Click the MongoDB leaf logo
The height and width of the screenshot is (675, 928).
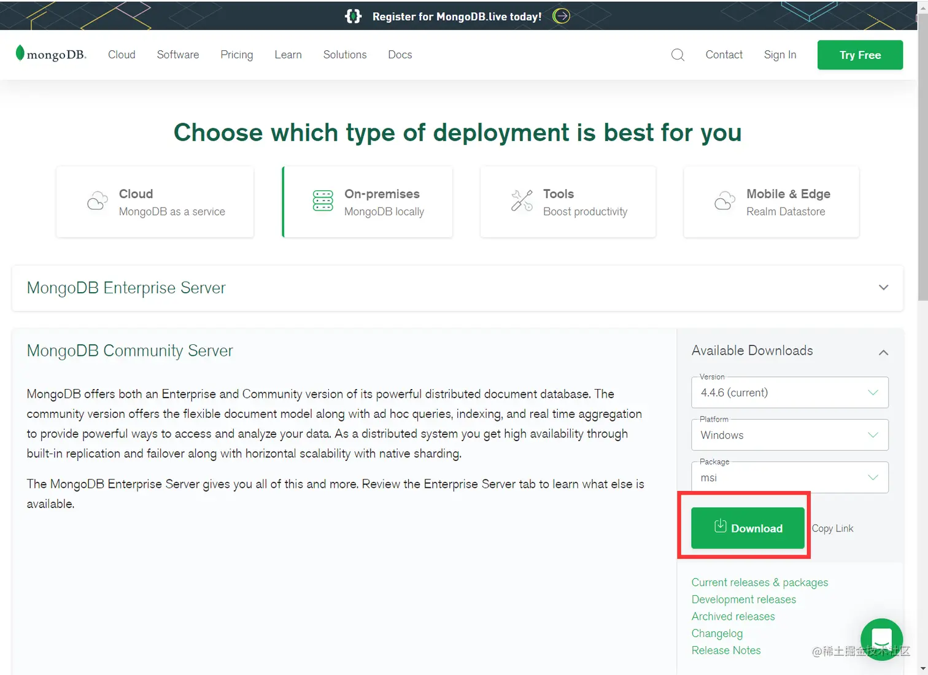20,53
